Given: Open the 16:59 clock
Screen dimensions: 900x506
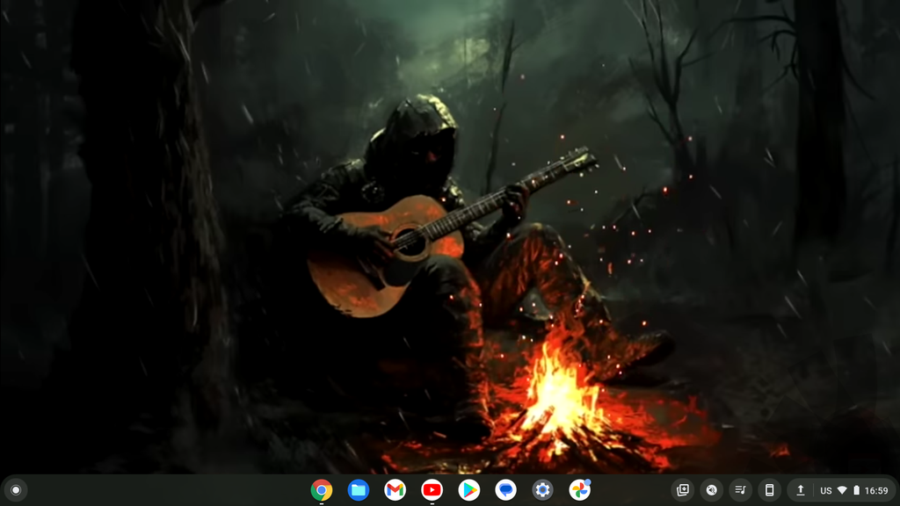Looking at the screenshot, I should (876, 490).
